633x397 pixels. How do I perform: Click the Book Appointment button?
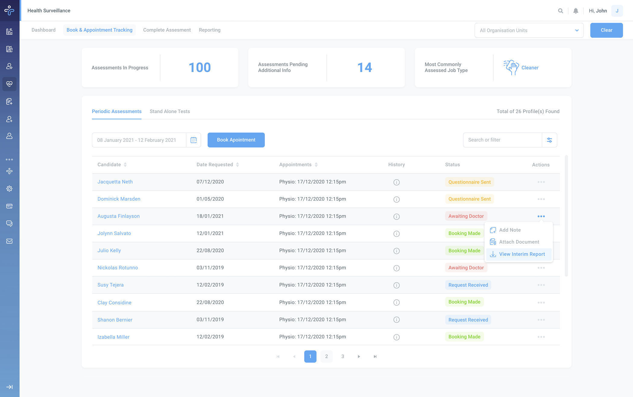click(x=236, y=140)
